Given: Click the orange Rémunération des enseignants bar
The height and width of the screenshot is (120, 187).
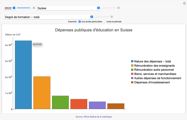Looking at the screenshot, I should click(42, 93).
